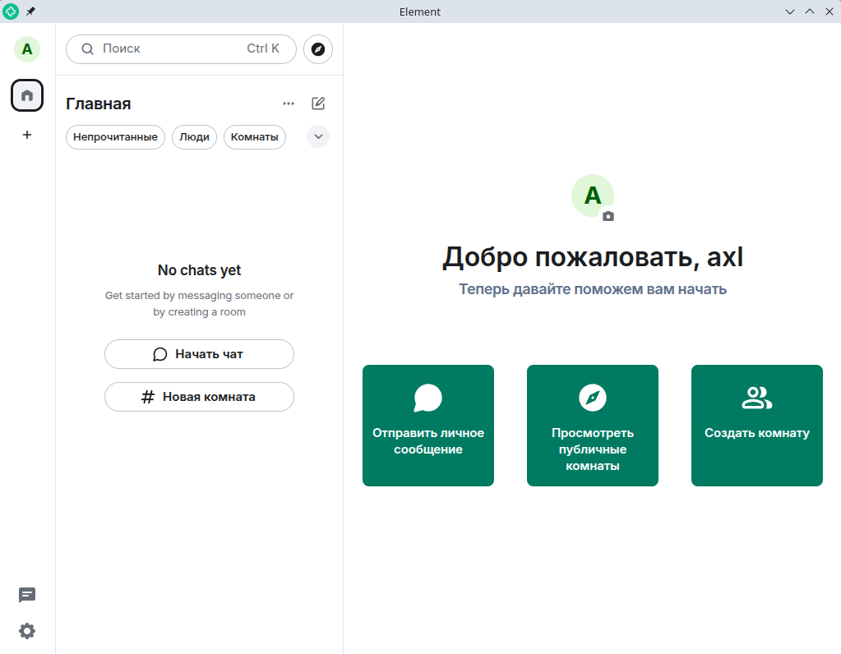
Task: Click the camera icon on profile avatar
Action: pos(608,216)
